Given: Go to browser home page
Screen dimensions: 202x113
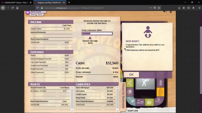Looking at the screenshot, I should click(17, 8).
